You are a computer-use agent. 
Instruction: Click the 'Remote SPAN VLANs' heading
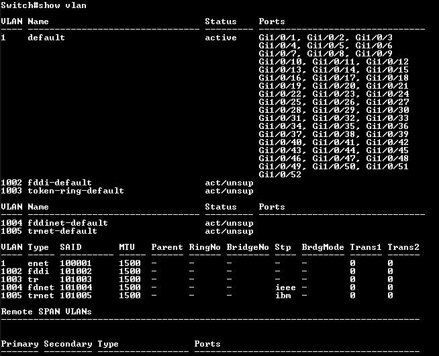[x=46, y=312]
